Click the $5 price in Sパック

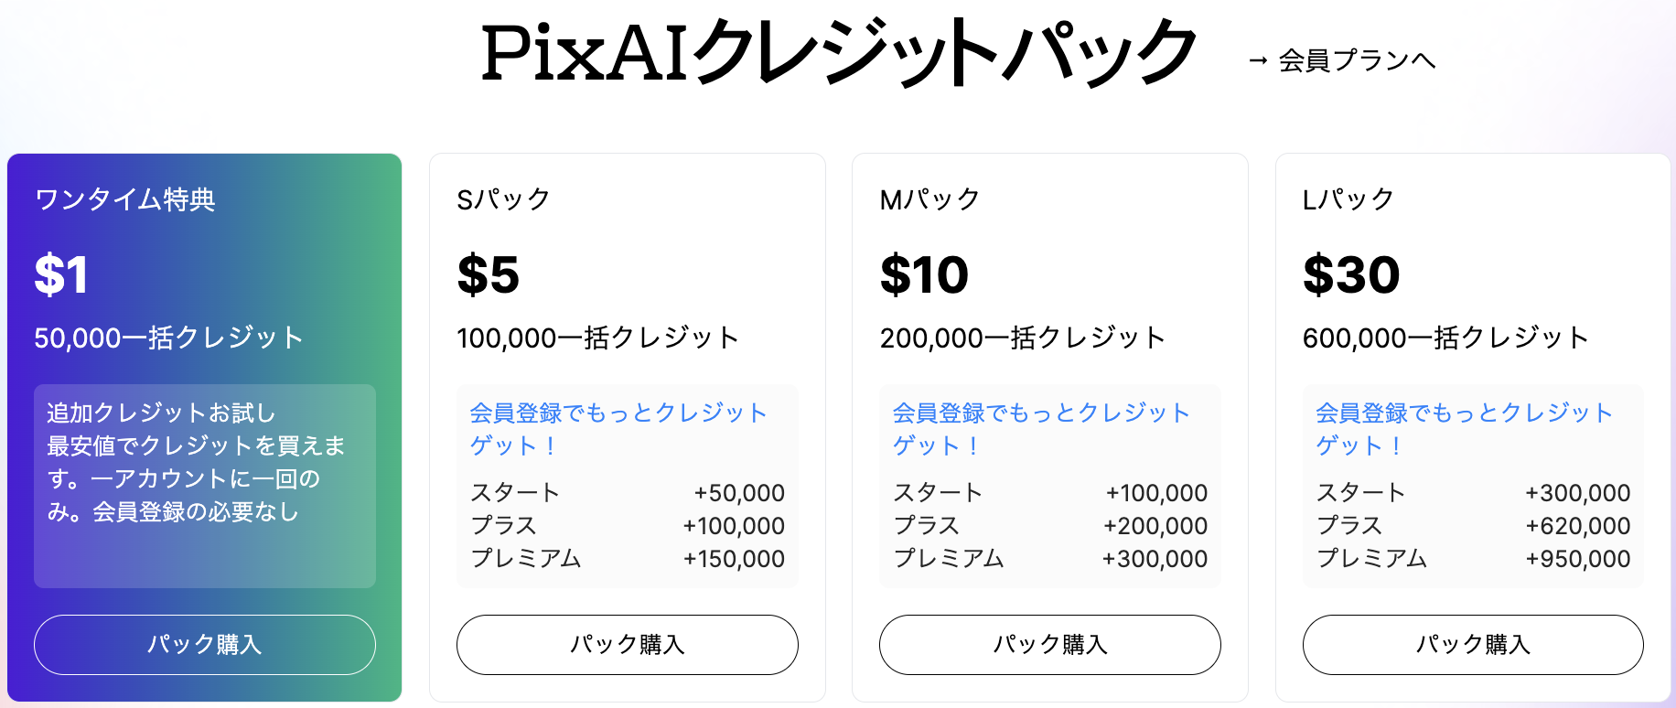click(x=489, y=274)
